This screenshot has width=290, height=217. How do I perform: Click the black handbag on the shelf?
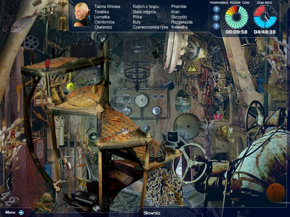[83, 49]
